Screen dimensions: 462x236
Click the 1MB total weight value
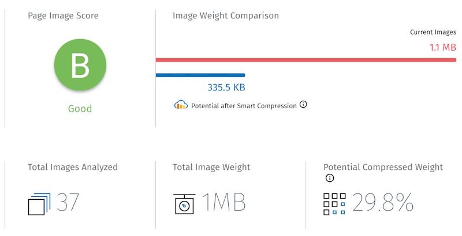tap(223, 203)
